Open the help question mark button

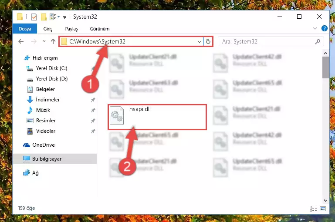[x=324, y=28]
